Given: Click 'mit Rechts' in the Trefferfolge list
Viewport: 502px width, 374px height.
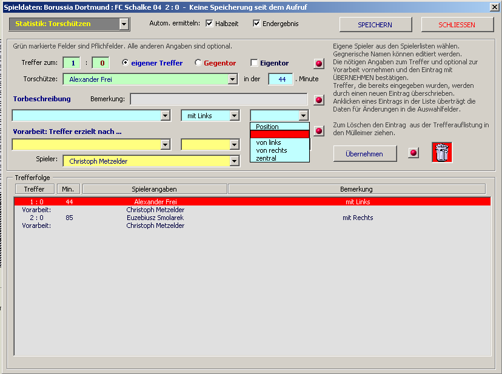Looking at the screenshot, I should (x=358, y=218).
